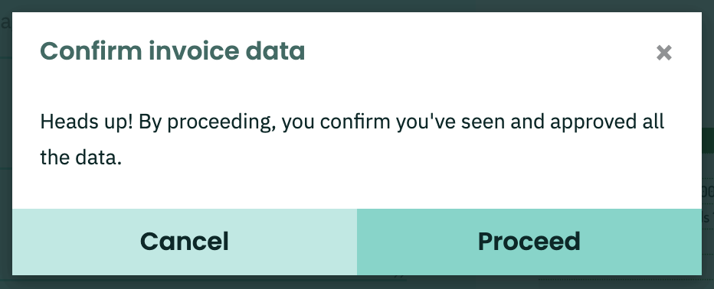Click the 'Heads up!' warning message
Image resolution: width=714 pixels, height=289 pixels.
click(352, 139)
